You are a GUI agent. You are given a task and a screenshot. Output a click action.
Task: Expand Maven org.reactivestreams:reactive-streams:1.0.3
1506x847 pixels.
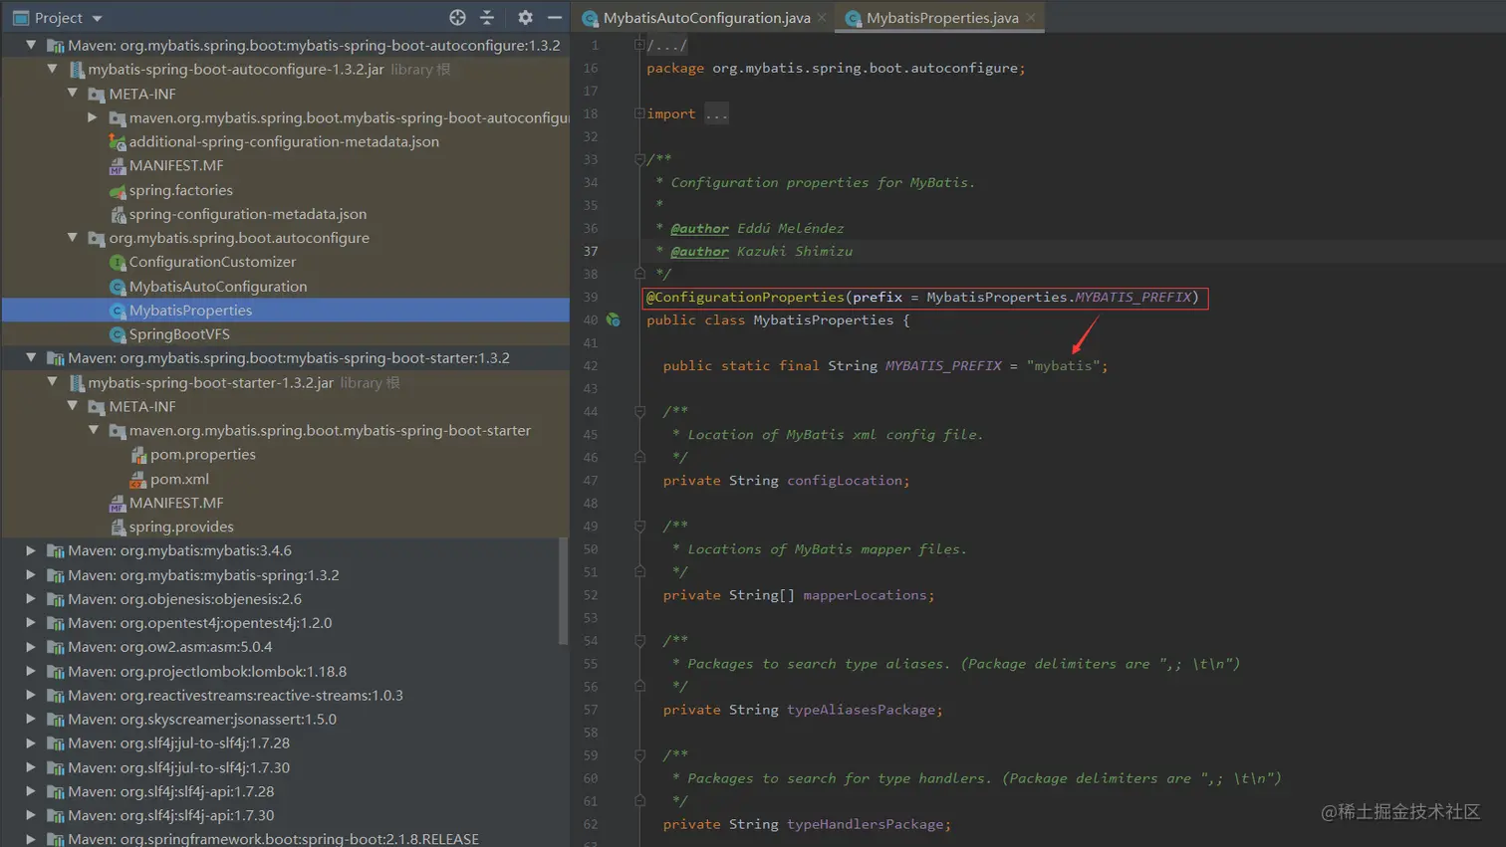tap(31, 695)
